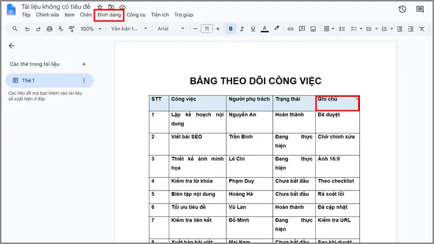Click the cell Kiểm tra URL
Screen dimensions: 434x244
338,227
